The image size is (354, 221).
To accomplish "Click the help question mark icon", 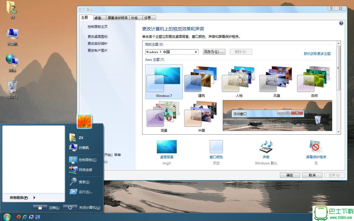I will 341,23.
